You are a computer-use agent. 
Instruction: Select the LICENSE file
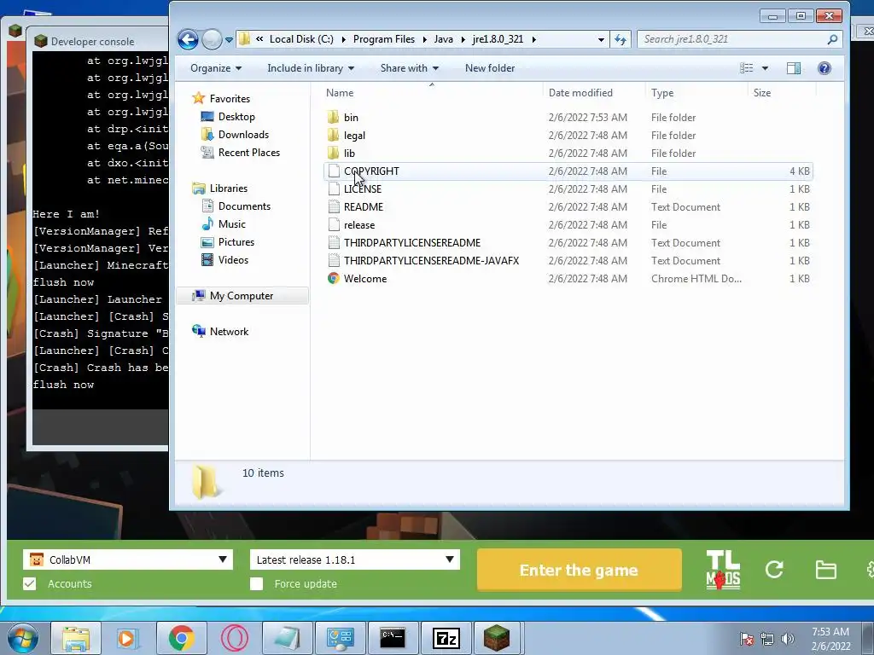(568, 188)
